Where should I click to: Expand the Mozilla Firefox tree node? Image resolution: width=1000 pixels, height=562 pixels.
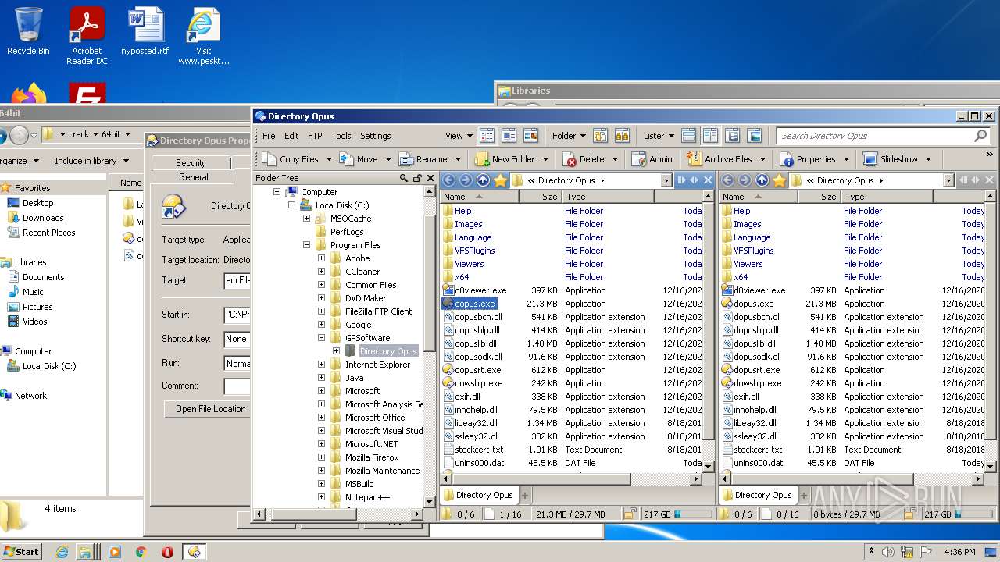click(321, 457)
